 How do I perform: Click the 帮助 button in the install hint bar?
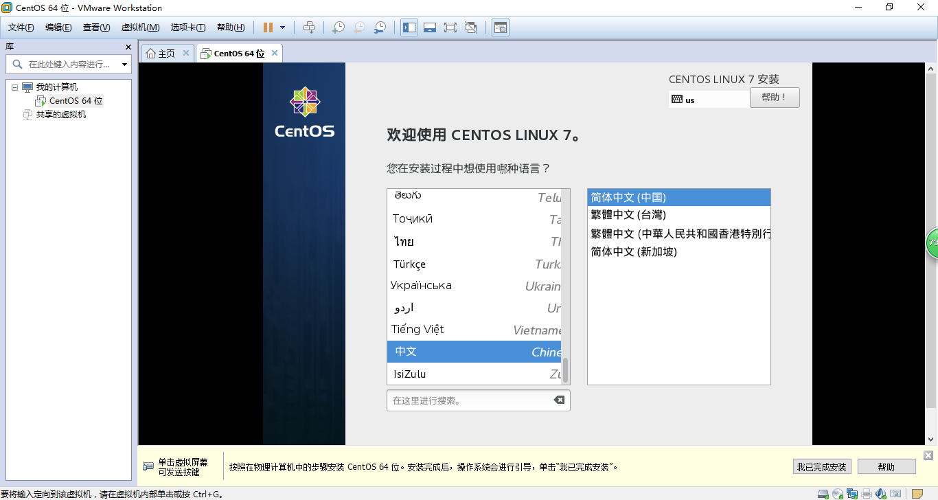pyautogui.click(x=886, y=467)
